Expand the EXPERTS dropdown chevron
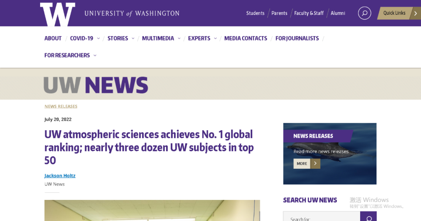421x221 pixels. tap(215, 39)
